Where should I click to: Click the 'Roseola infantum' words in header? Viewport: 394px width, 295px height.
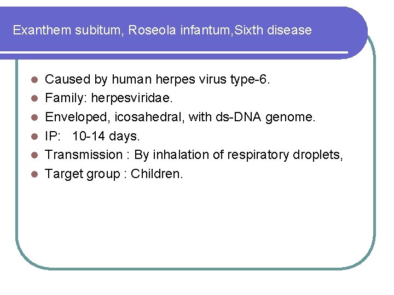[179, 30]
